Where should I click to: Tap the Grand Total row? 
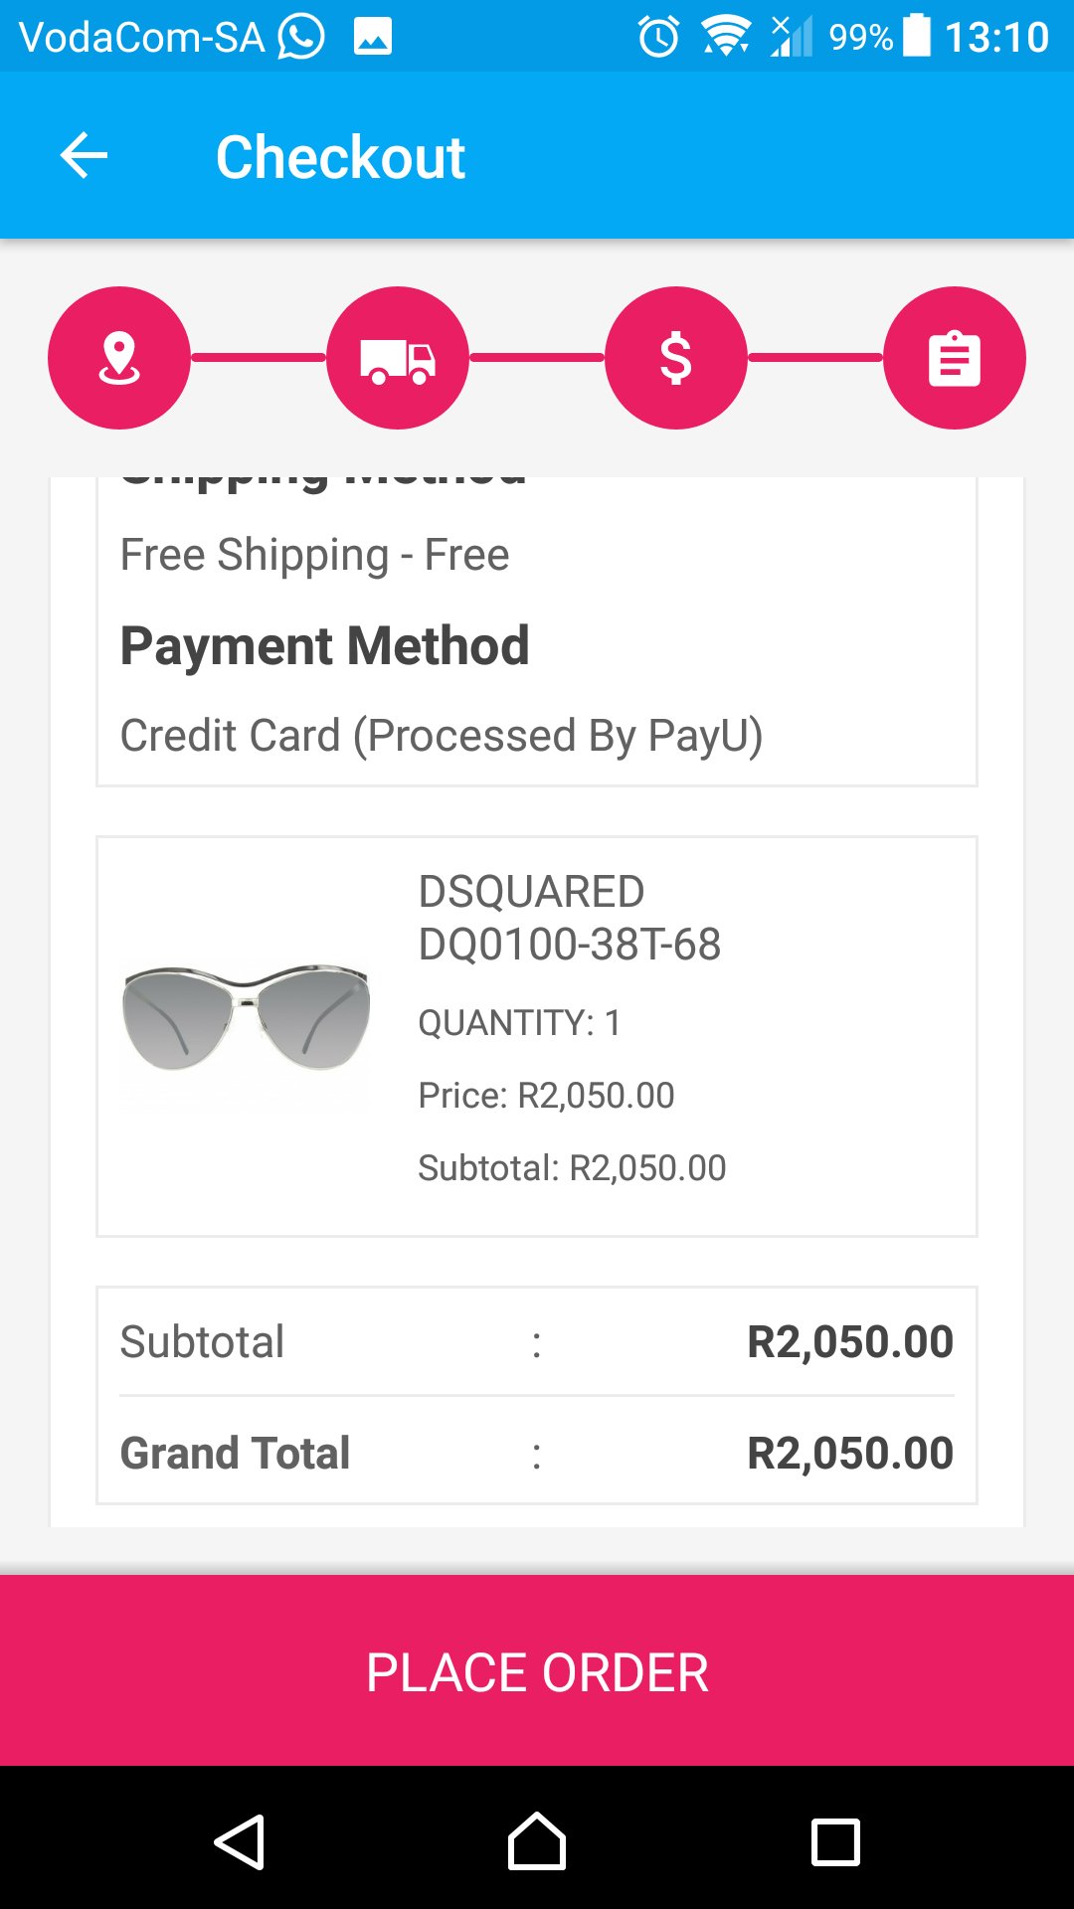[x=537, y=1453]
